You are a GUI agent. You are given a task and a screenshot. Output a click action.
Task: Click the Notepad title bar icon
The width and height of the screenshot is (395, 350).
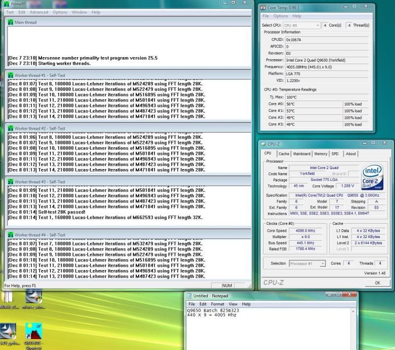click(x=189, y=296)
